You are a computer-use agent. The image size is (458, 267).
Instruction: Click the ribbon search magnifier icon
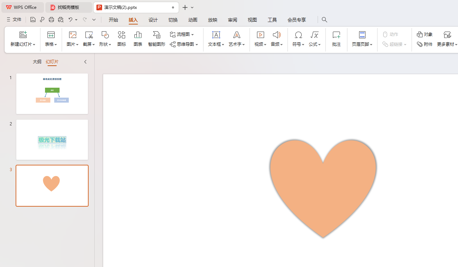(324, 20)
